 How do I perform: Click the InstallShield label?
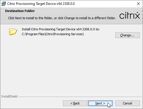pos(9,96)
